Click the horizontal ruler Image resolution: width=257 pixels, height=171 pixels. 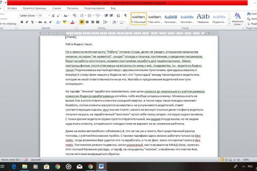[129, 33]
